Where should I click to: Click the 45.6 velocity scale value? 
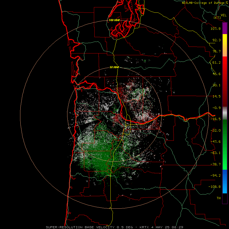click(x=217, y=74)
